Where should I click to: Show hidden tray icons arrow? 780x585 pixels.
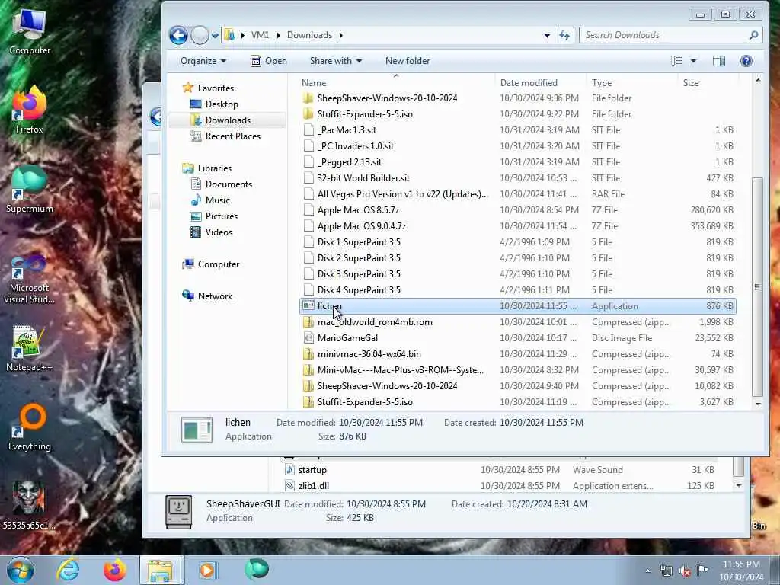point(647,571)
